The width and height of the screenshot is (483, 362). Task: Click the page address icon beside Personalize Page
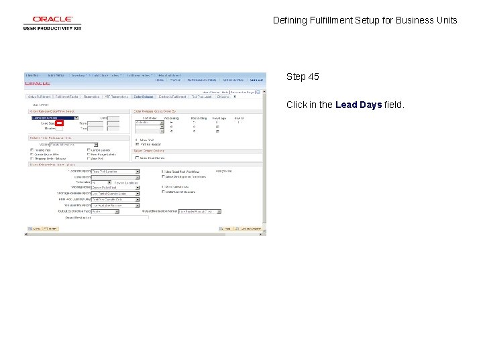pos(258,93)
